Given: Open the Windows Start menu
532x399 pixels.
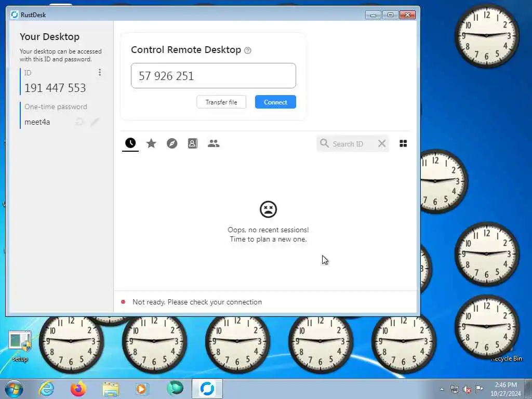Looking at the screenshot, I should [14, 389].
